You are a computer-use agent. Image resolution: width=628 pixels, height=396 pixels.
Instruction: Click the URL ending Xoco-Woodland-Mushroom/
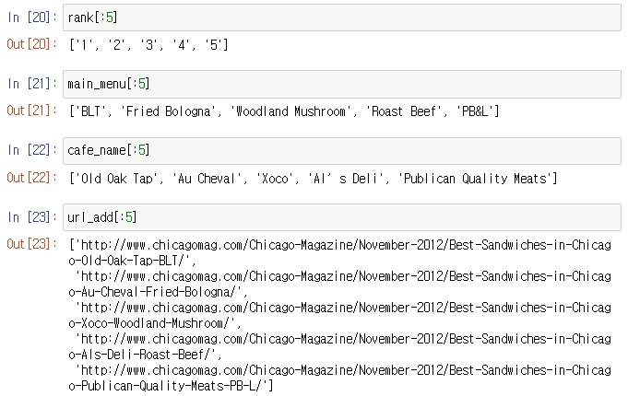[340, 316]
